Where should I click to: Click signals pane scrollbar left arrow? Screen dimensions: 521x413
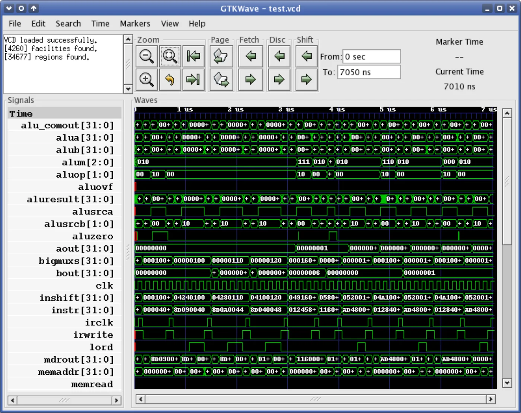click(13, 400)
